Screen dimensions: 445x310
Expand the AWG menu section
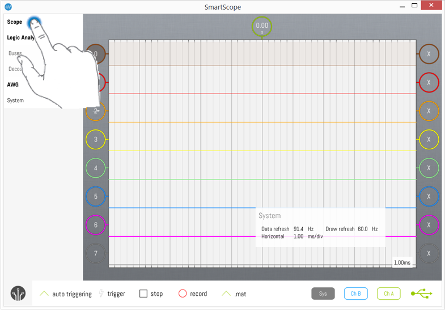tap(13, 85)
